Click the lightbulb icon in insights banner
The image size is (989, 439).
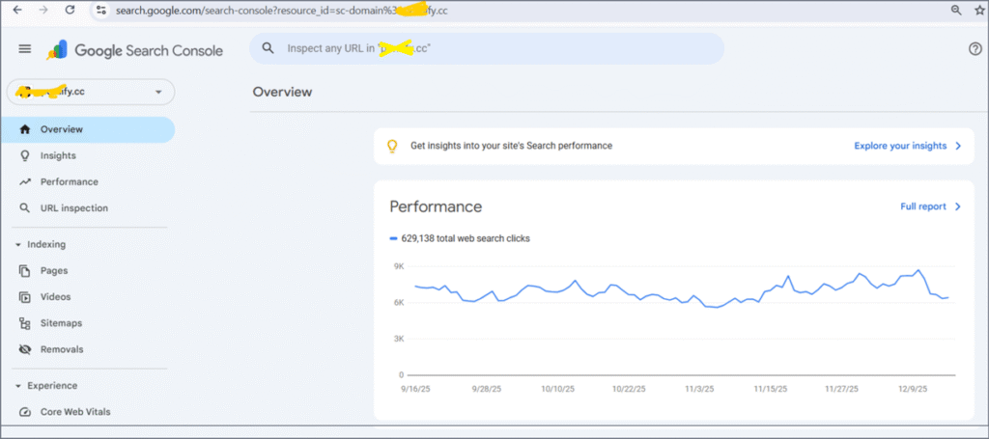(392, 146)
